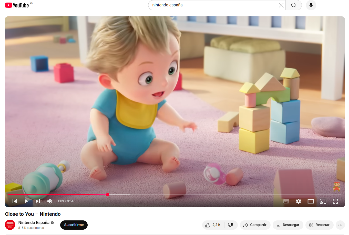Click the red progress bar scrubber
Image resolution: width=349 pixels, height=235 pixels.
click(x=108, y=195)
